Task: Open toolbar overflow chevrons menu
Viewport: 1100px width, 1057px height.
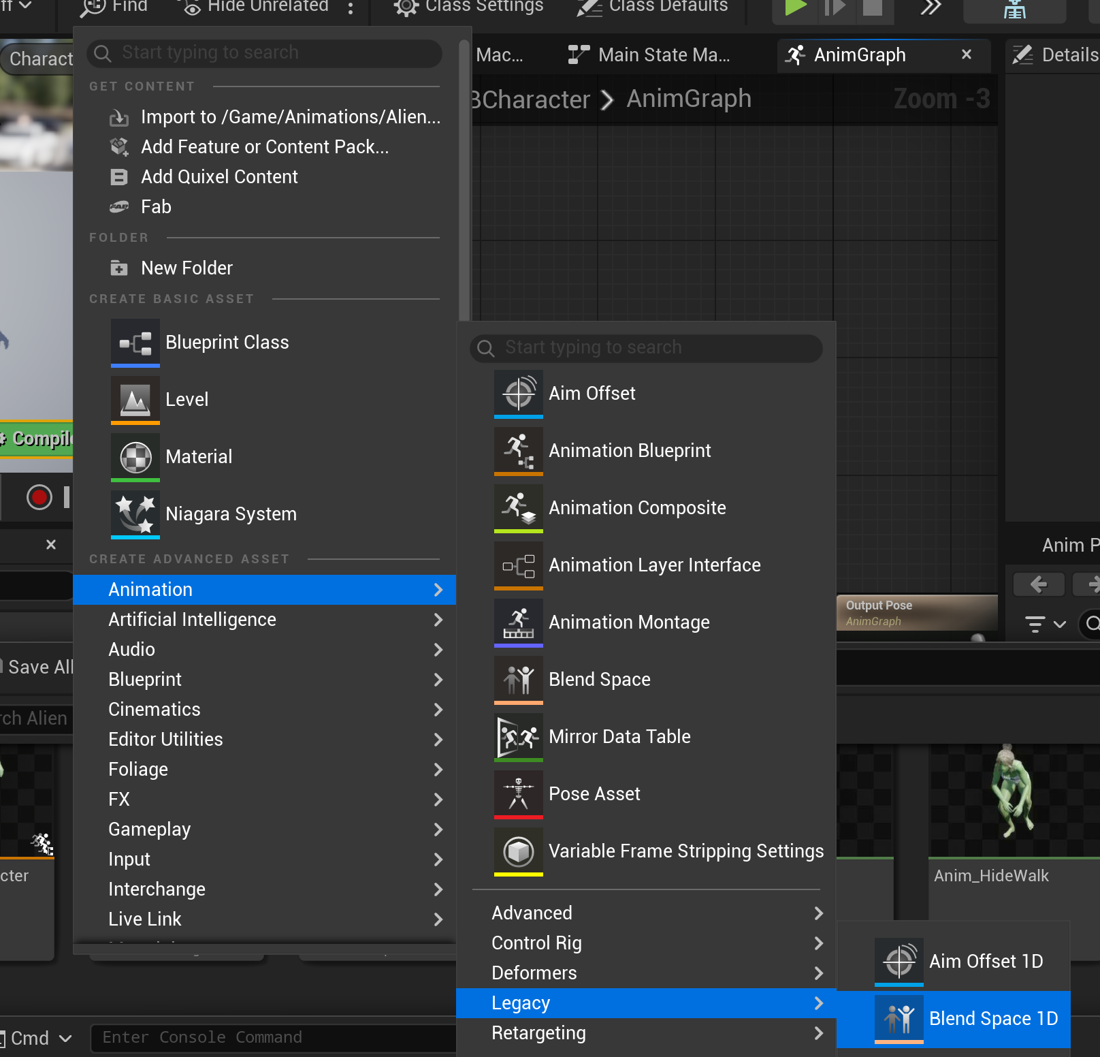Action: click(x=931, y=7)
